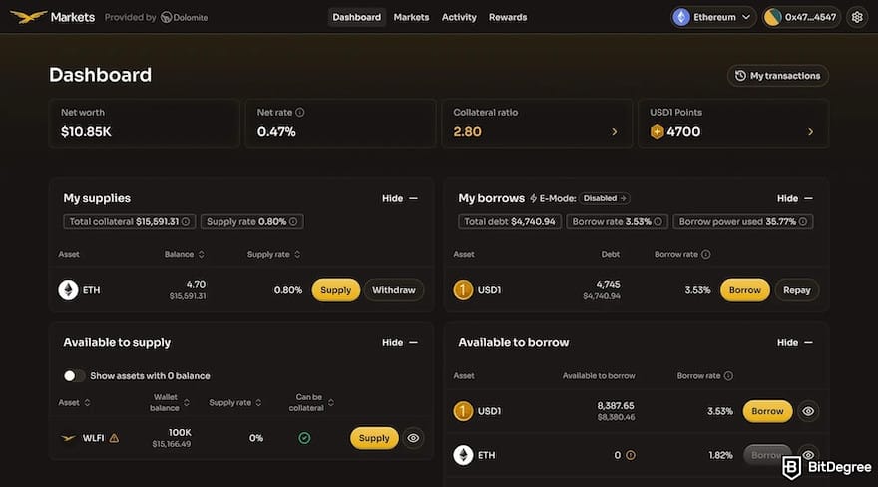Click Supply for WLFI
This screenshot has height=487, width=878.
pyautogui.click(x=374, y=438)
